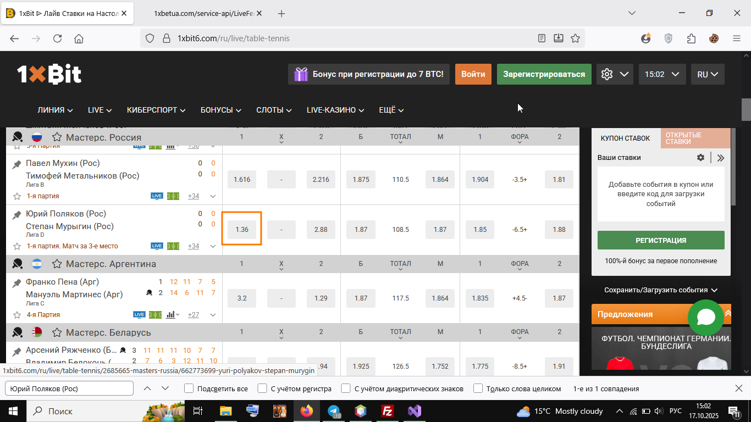The height and width of the screenshot is (422, 751).
Task: Favorite the Мастерс. Россия league star
Action: [x=57, y=137]
